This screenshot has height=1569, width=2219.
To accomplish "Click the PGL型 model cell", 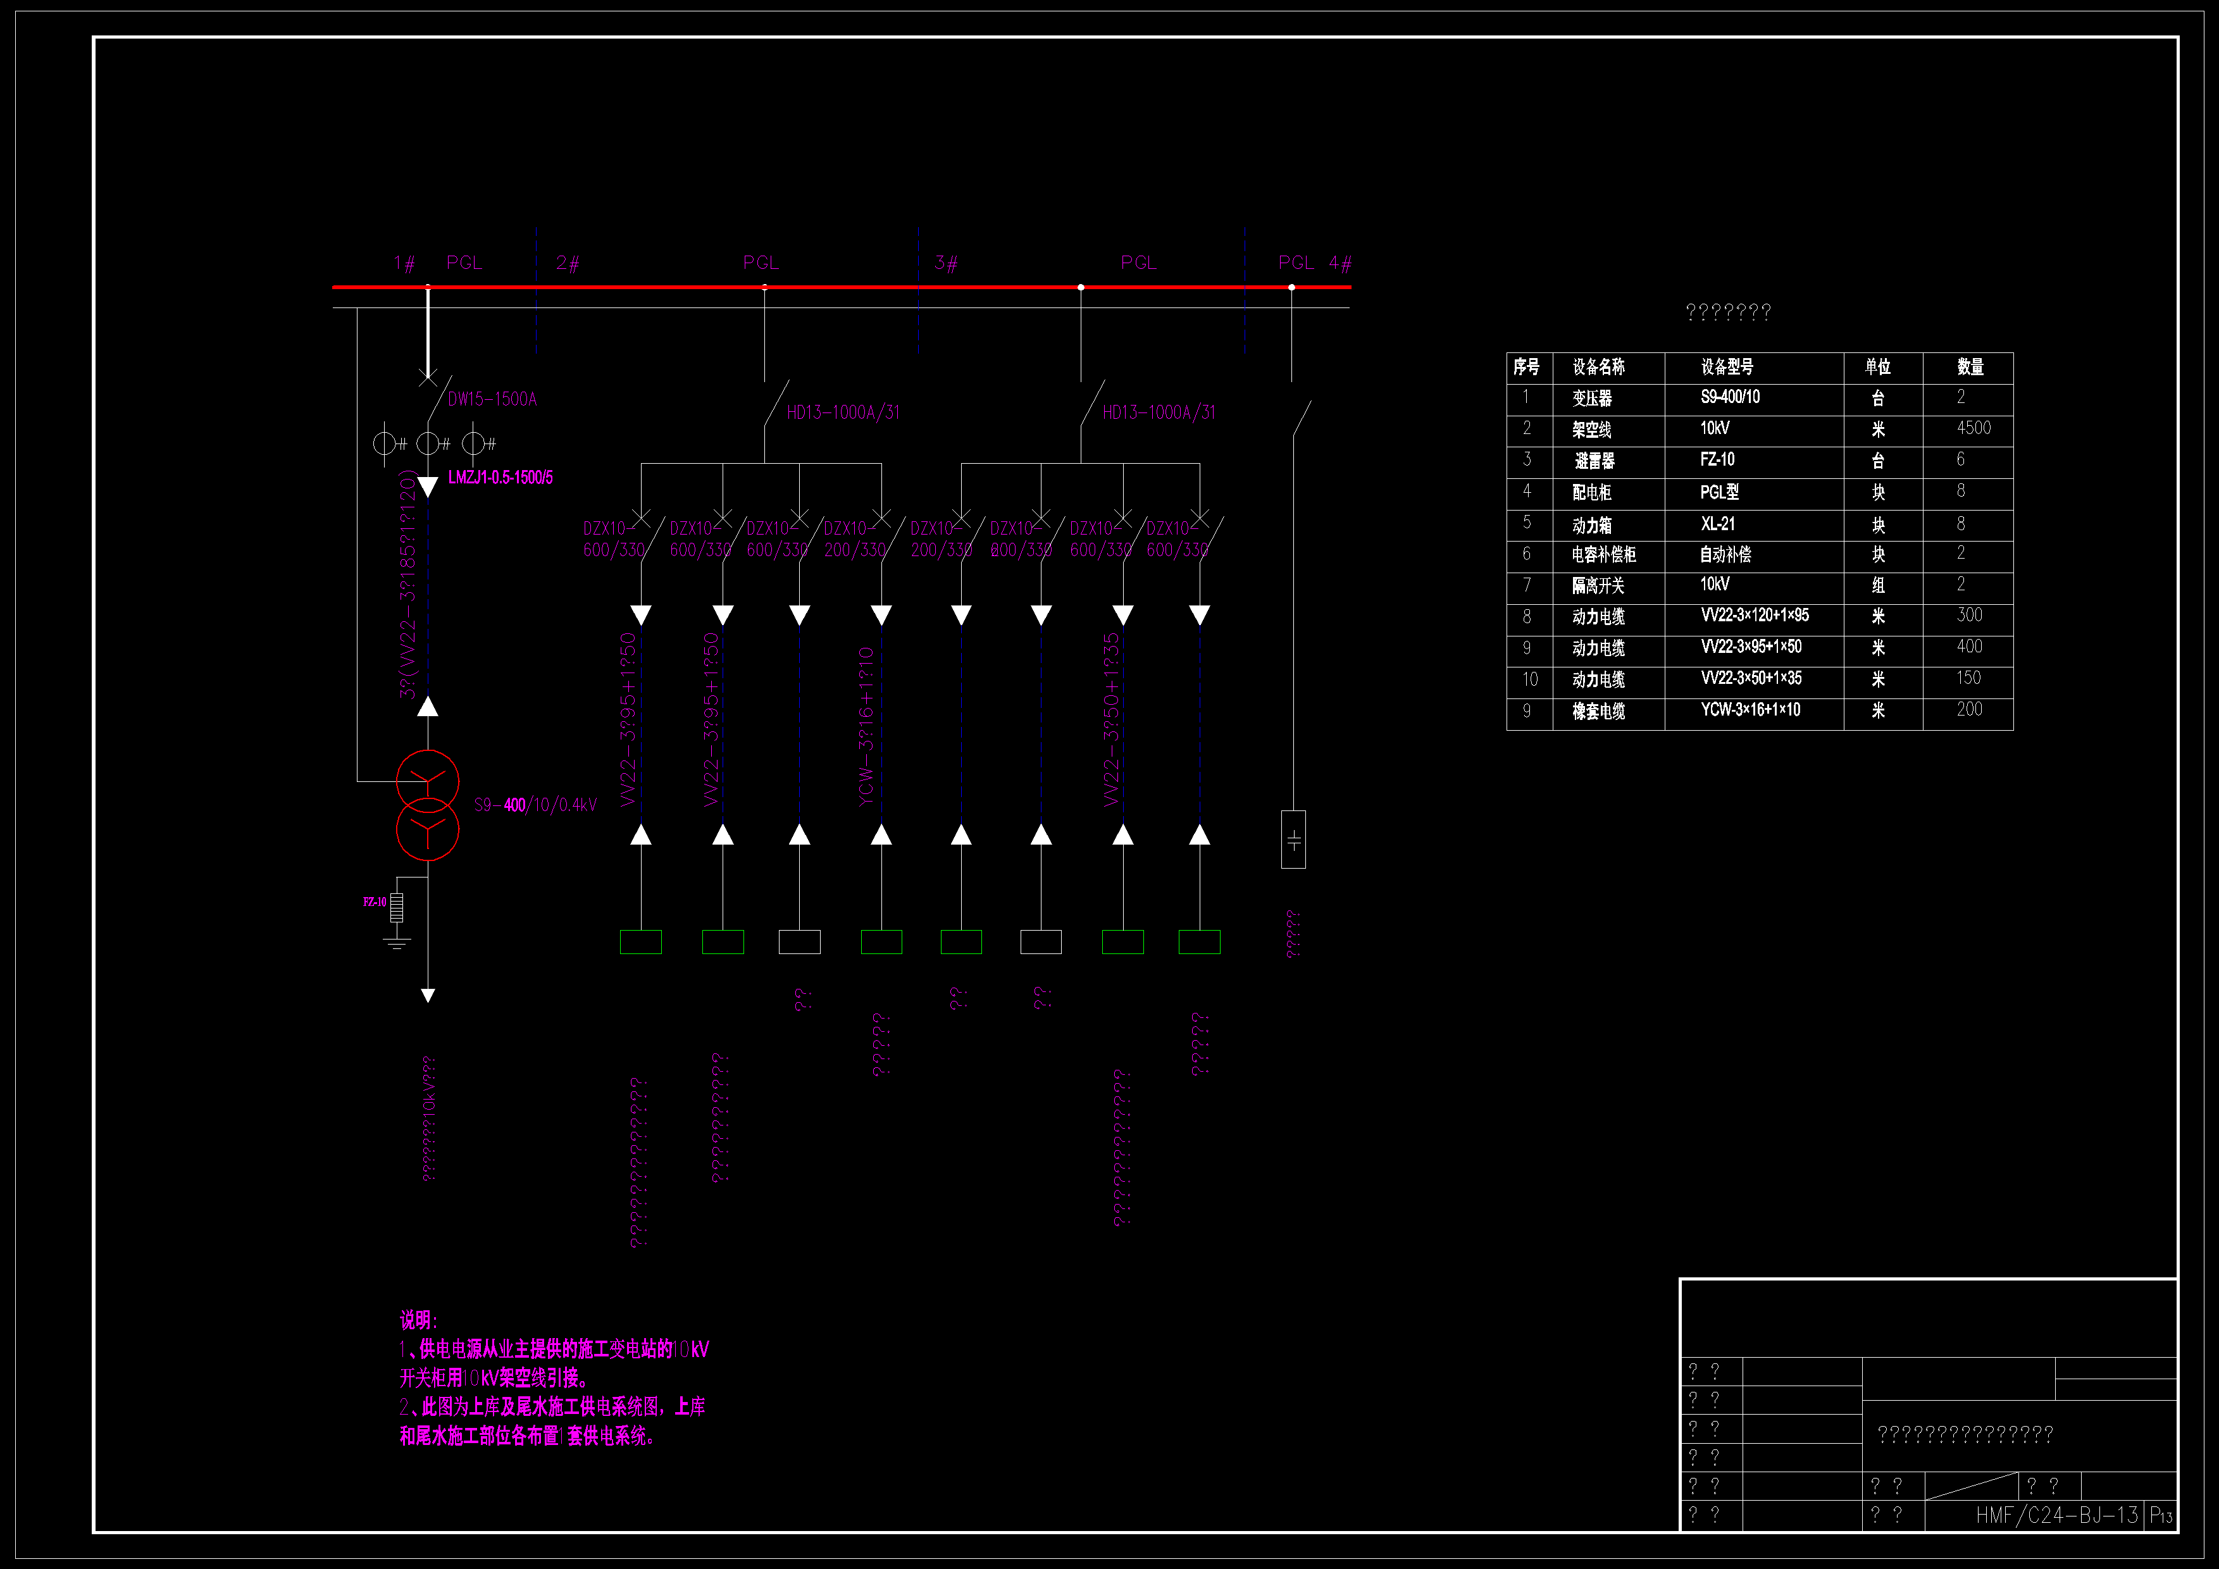I will point(1719,492).
